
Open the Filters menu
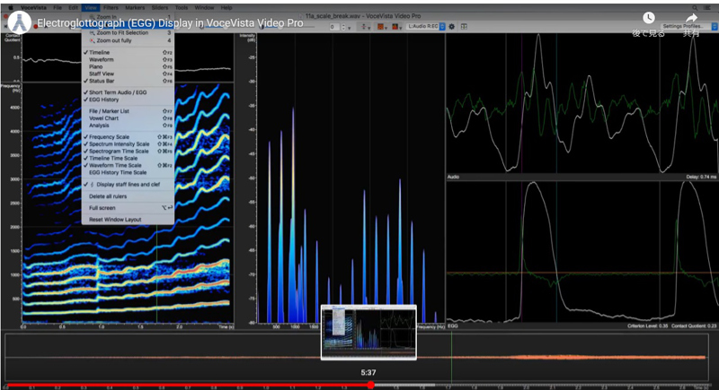[111, 7]
